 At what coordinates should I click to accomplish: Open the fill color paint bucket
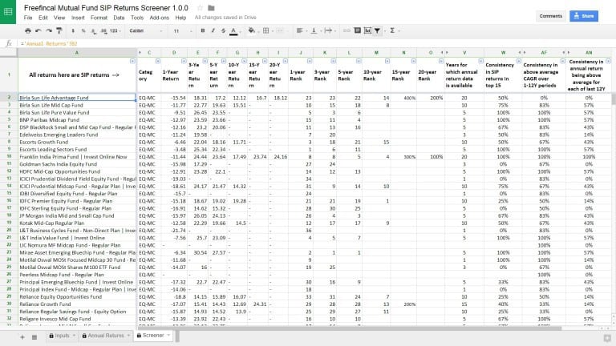click(x=251, y=30)
